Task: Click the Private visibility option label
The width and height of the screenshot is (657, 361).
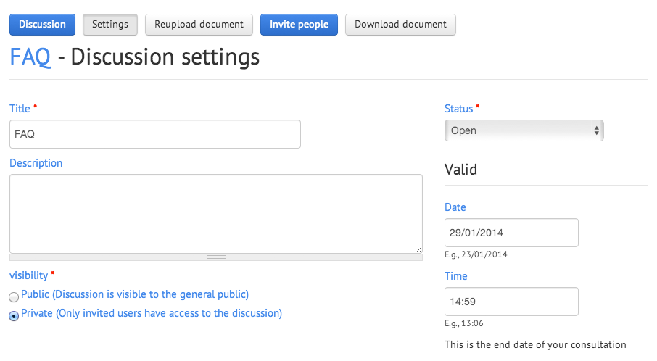Action: [x=152, y=313]
